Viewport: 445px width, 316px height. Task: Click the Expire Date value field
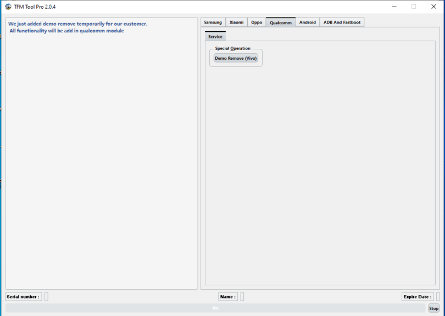click(x=437, y=297)
